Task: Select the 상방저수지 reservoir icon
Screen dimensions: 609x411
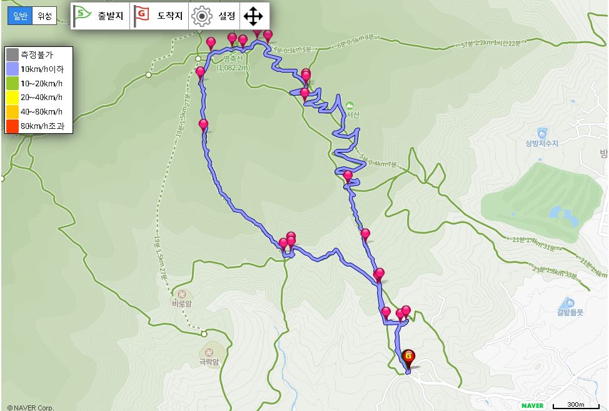Action: pyautogui.click(x=542, y=133)
